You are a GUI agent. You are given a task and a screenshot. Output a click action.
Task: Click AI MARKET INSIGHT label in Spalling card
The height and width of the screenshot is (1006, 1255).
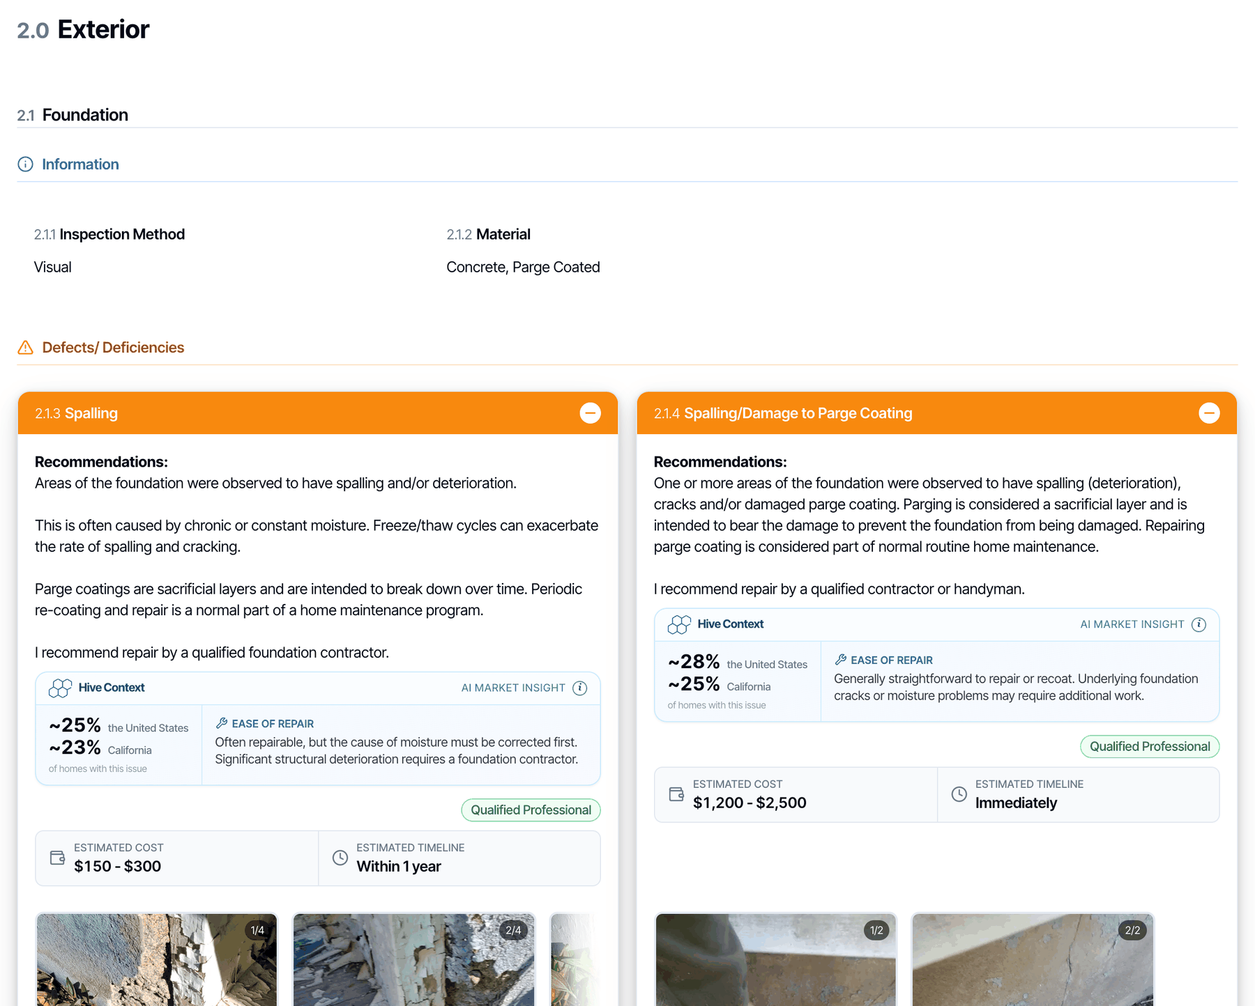coord(513,688)
